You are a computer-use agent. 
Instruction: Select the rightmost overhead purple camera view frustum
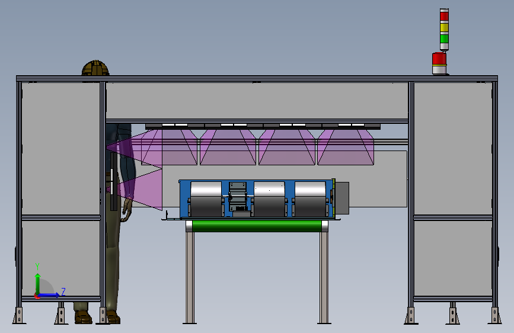tap(346, 147)
